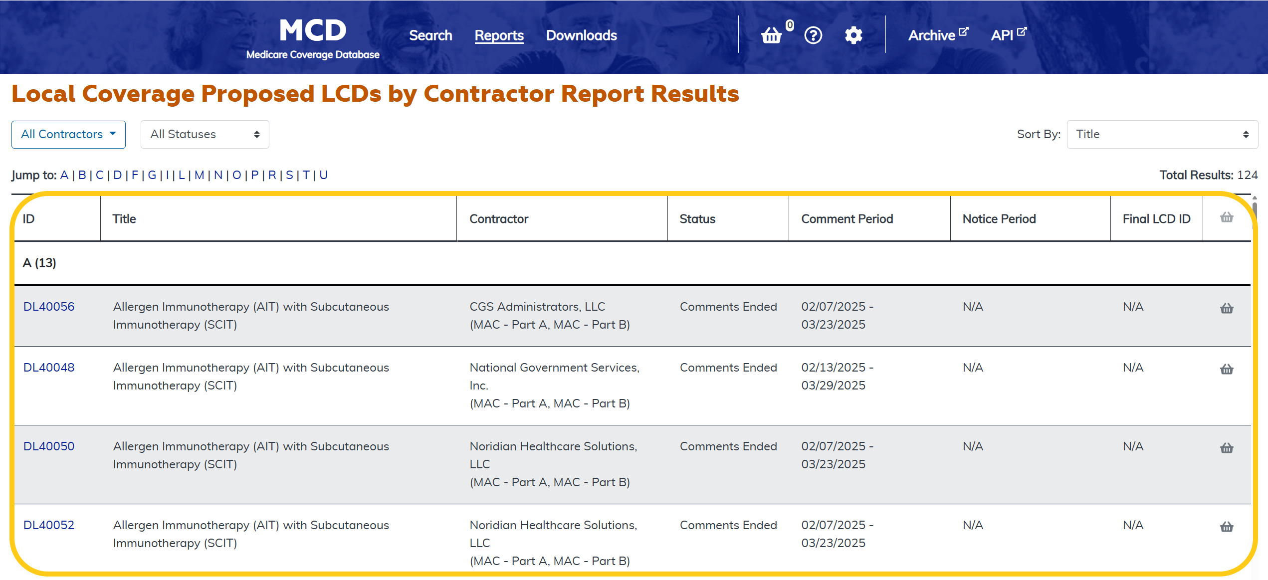Open the DL40052 LCD link
This screenshot has height=580, width=1268.
pos(49,525)
